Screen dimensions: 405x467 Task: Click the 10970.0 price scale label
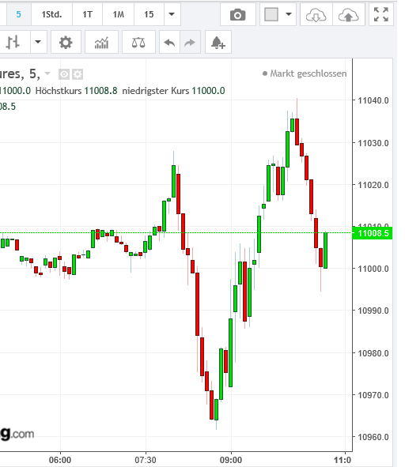(x=373, y=395)
